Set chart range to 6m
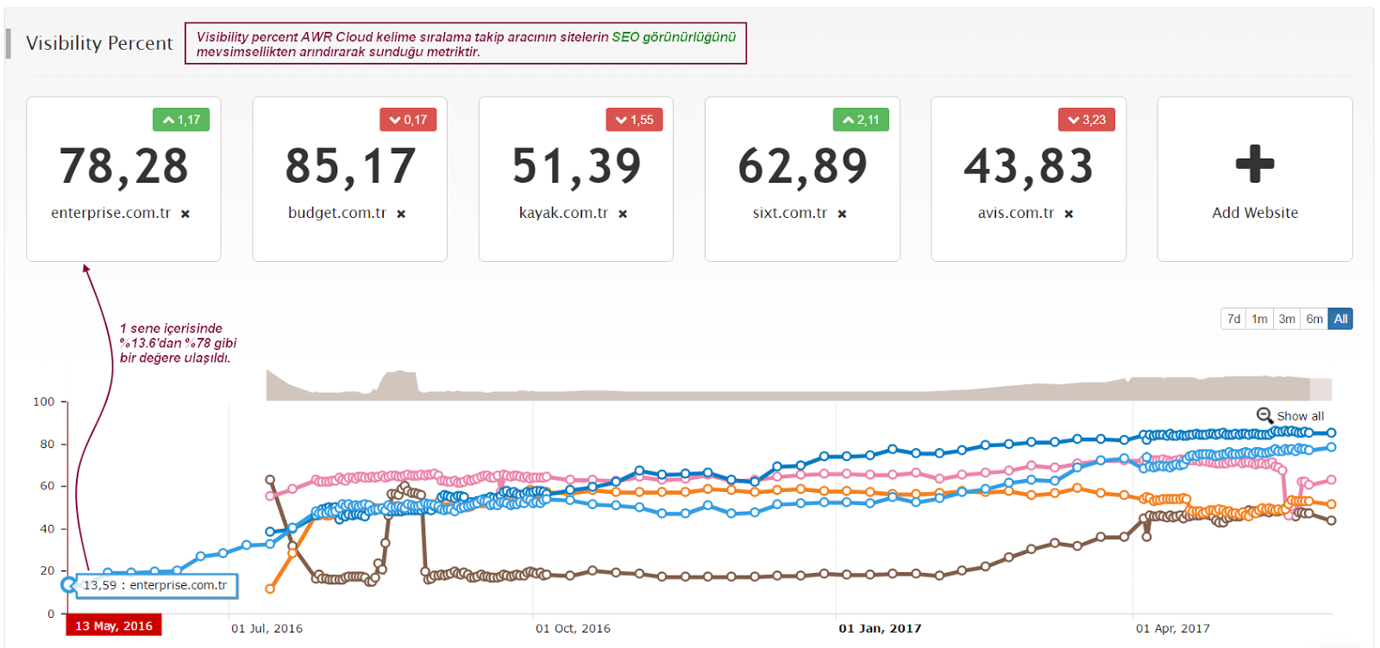Screen dimensions: 1380x648 click(x=1314, y=319)
